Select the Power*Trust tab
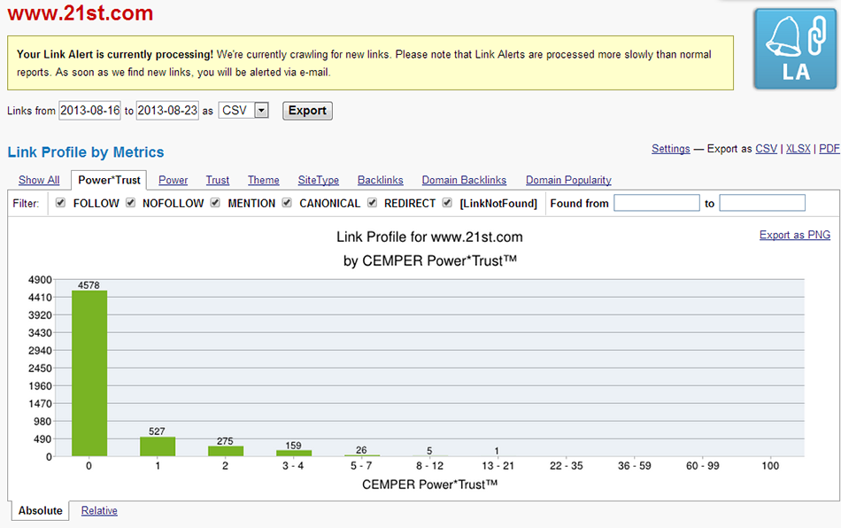The height and width of the screenshot is (528, 841). [x=109, y=181]
